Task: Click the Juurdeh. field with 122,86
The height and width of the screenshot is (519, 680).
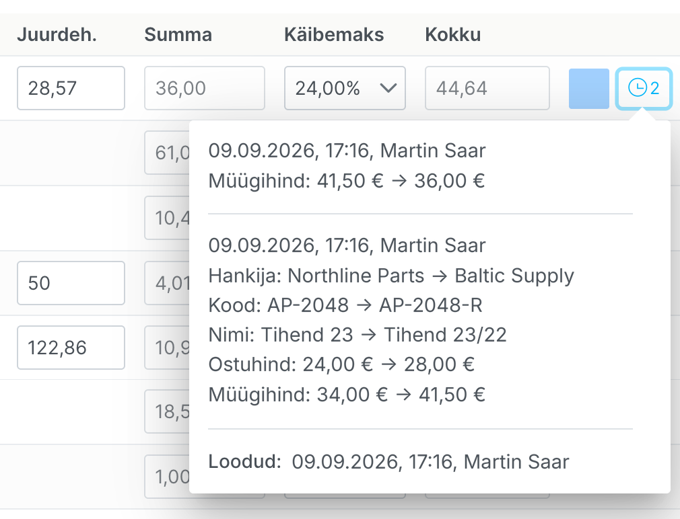Action: [x=71, y=348]
